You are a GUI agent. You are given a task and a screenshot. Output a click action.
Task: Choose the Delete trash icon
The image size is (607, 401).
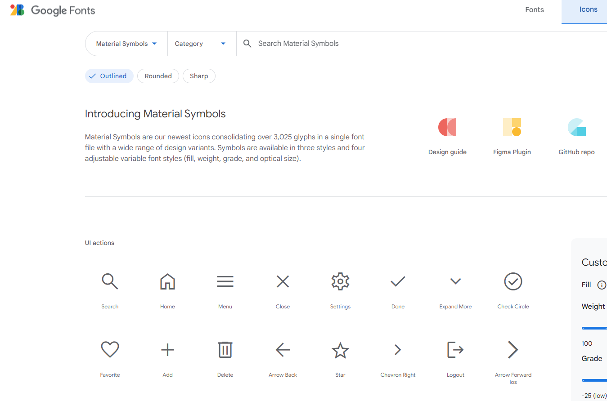coord(225,350)
